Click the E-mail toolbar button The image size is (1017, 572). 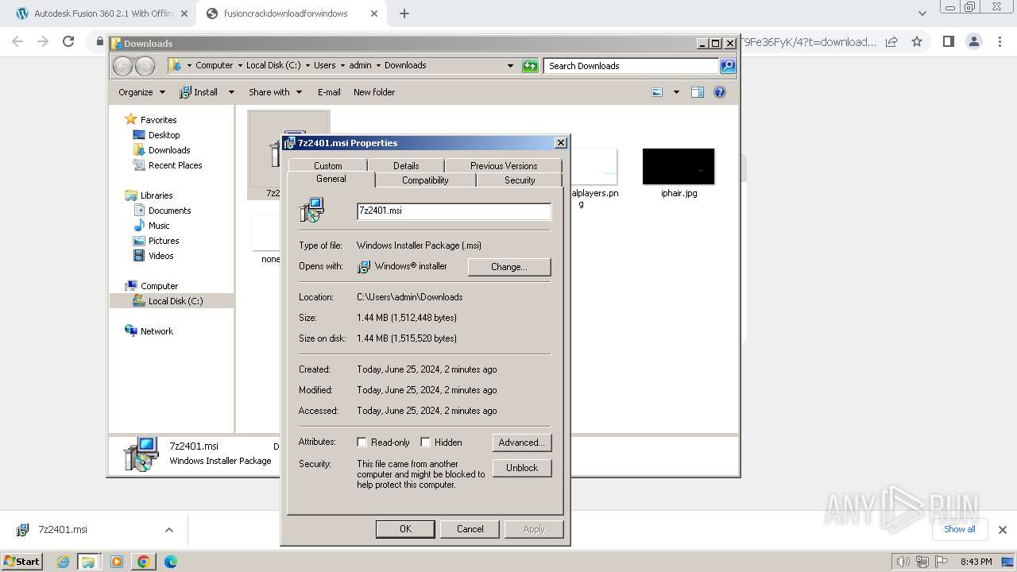pyautogui.click(x=329, y=92)
